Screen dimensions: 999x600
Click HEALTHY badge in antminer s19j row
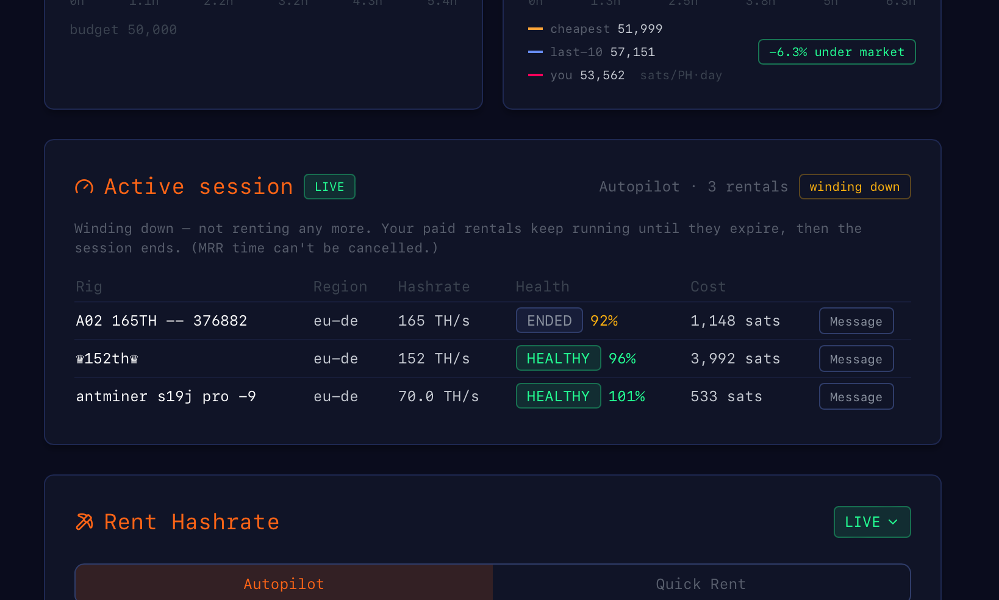click(559, 396)
